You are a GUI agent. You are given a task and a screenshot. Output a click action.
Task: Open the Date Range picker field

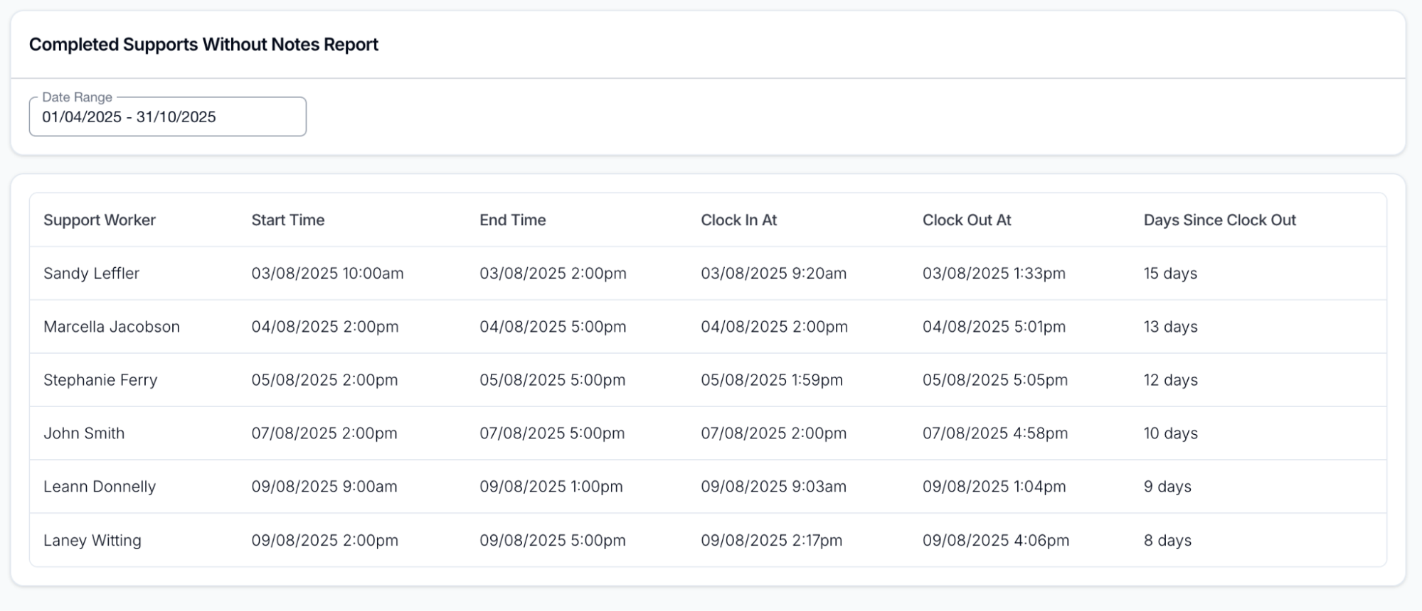(167, 117)
